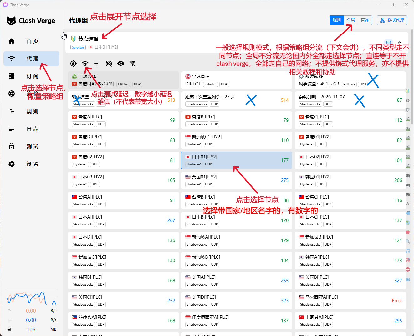Toggle the node filter icon in the toolbar
Screen dimensions: 414x336
133,64
